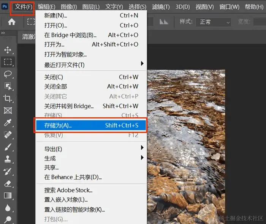Select the Rectangular Marquee tool in toolbar

8,62
